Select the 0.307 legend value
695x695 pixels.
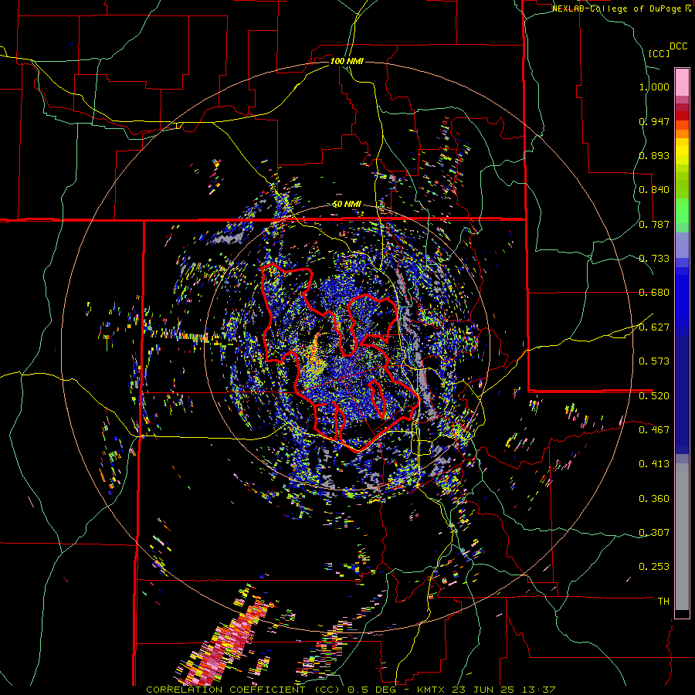click(654, 533)
